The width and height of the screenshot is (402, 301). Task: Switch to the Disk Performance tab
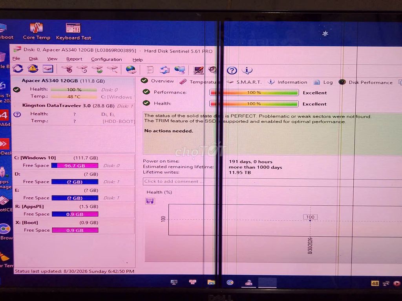(365, 82)
